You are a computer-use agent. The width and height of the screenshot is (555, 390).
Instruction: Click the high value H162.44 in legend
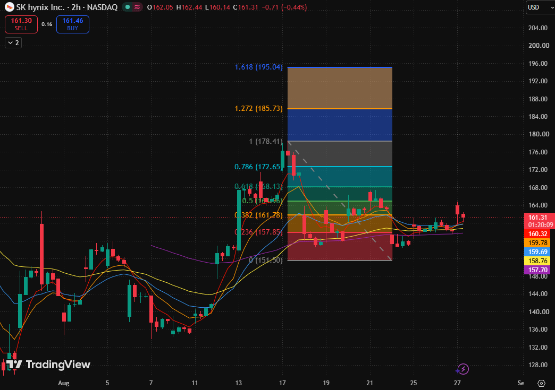point(189,7)
